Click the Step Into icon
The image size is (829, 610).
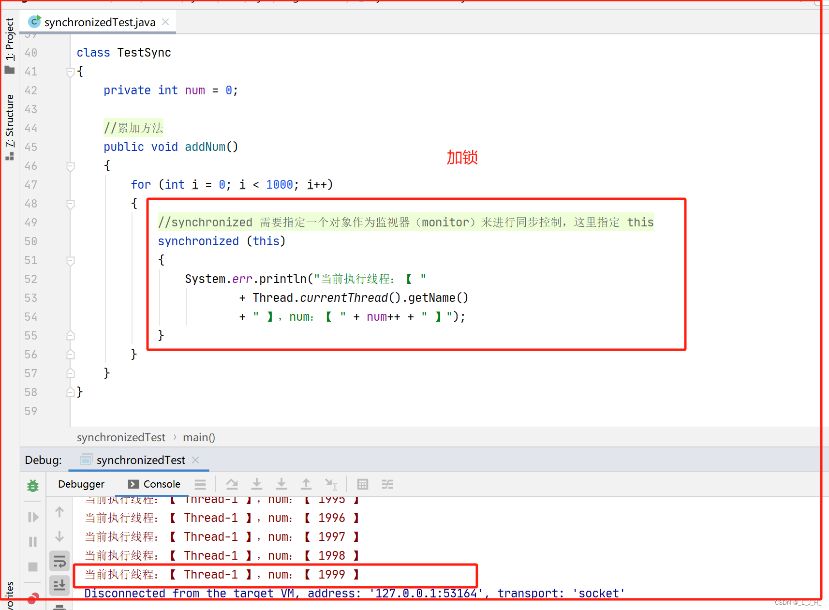(257, 484)
